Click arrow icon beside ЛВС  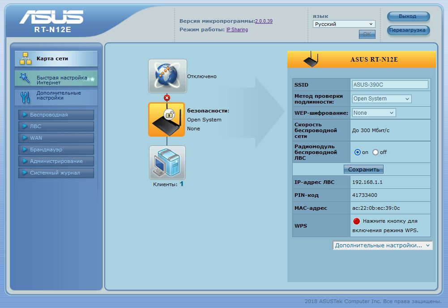pyautogui.click(x=25, y=126)
